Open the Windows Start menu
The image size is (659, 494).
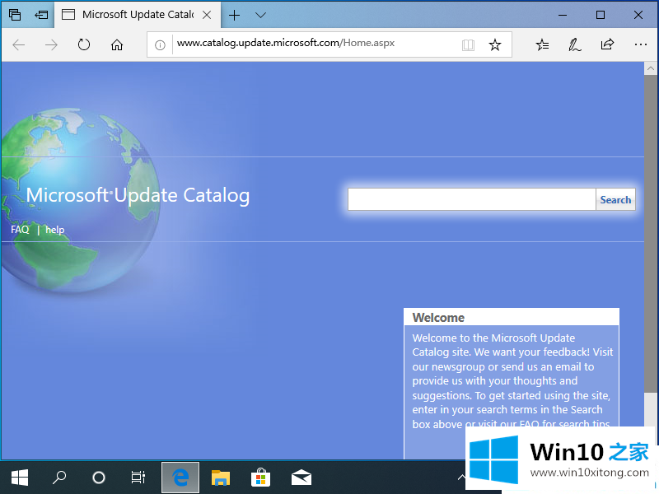coord(19,478)
